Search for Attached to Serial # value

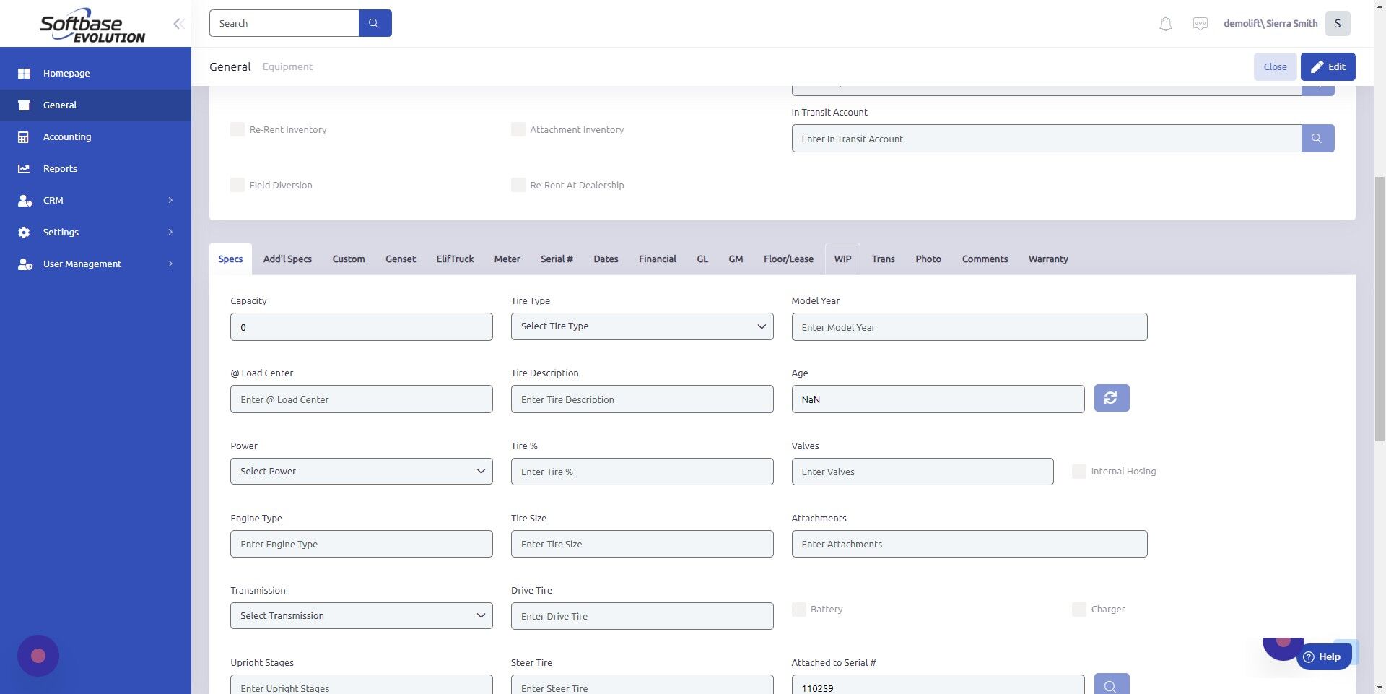tap(1110, 685)
